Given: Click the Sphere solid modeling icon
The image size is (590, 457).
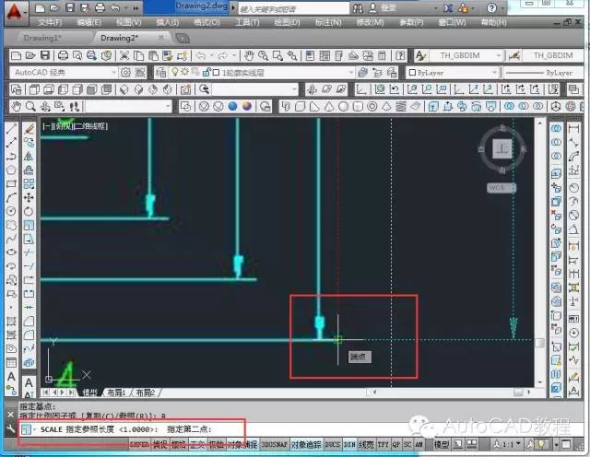Looking at the screenshot, I should 343,107.
